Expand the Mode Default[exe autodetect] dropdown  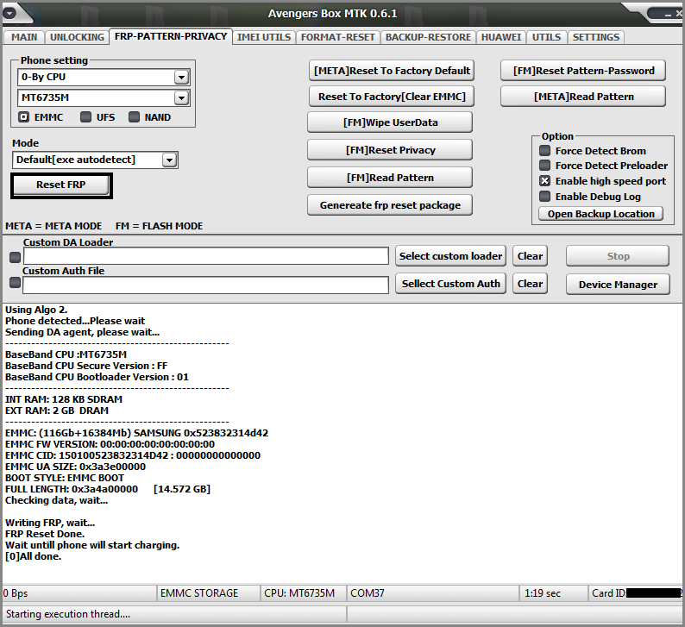(169, 160)
